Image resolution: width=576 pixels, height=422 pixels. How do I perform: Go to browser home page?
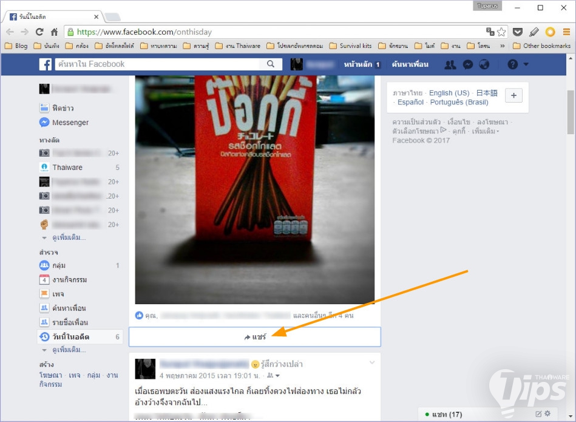coord(55,32)
